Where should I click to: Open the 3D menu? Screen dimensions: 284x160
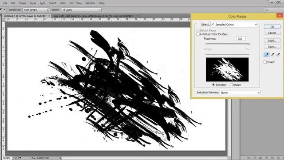[71, 3]
